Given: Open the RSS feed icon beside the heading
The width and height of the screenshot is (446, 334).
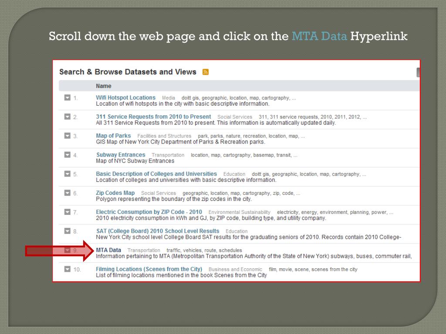Looking at the screenshot, I should [x=206, y=72].
